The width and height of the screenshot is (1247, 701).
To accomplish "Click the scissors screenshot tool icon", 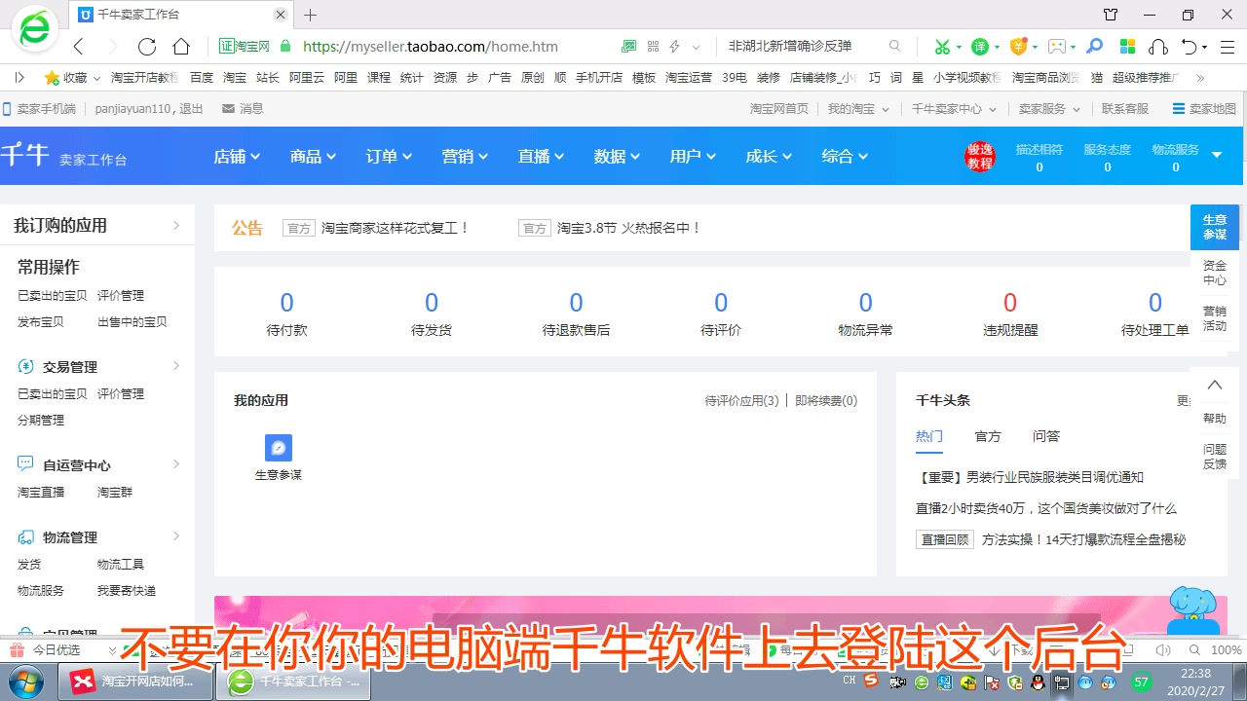I will coord(941,47).
